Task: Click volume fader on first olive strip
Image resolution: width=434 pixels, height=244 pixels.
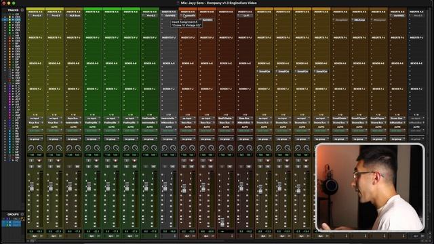Action: pos(32,187)
